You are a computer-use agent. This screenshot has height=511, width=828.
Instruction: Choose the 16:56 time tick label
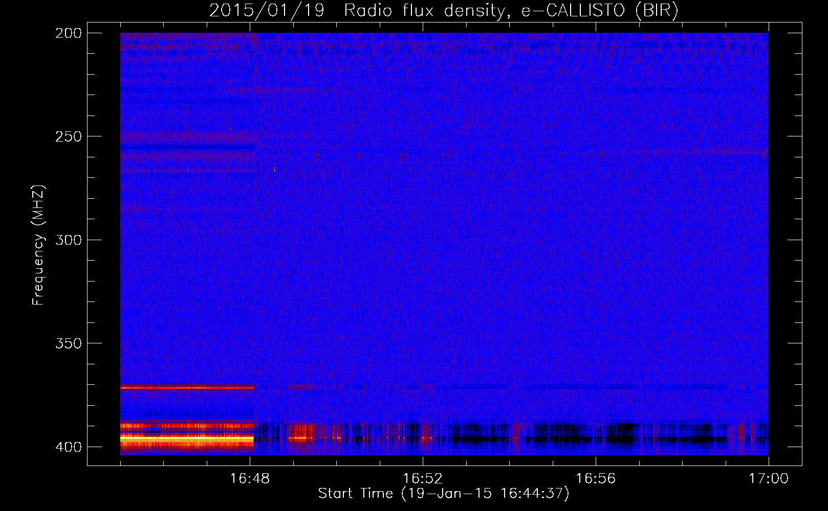click(x=596, y=478)
